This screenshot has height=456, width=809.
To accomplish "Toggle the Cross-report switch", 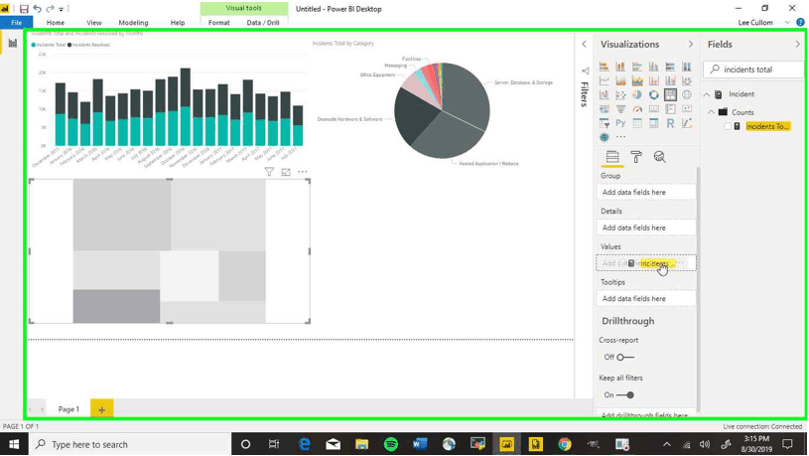I will click(x=625, y=358).
